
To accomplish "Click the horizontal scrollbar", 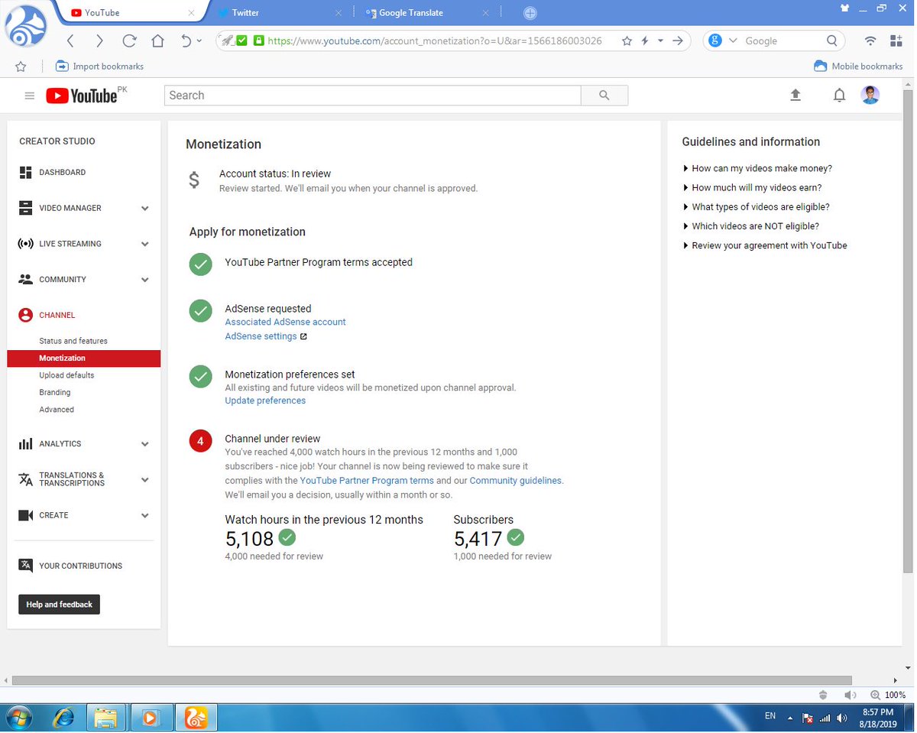I will (433, 680).
